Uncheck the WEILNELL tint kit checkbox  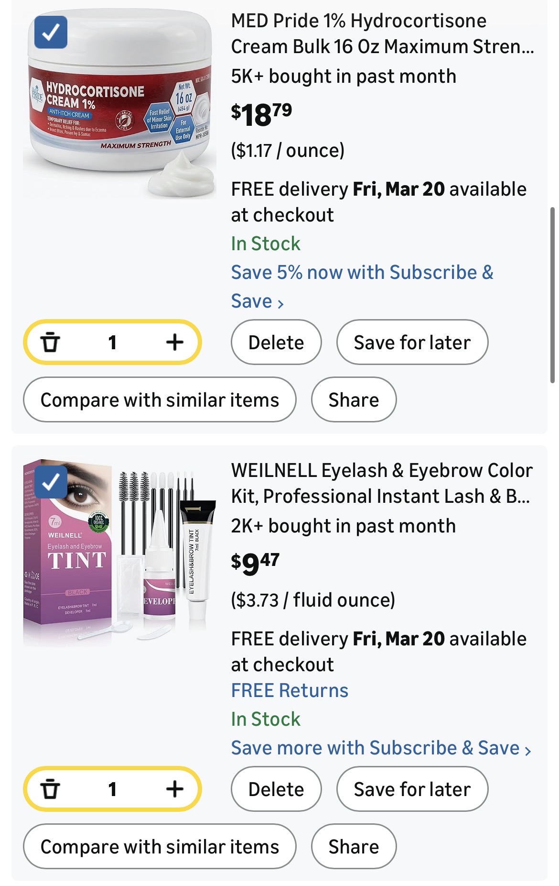tap(51, 482)
